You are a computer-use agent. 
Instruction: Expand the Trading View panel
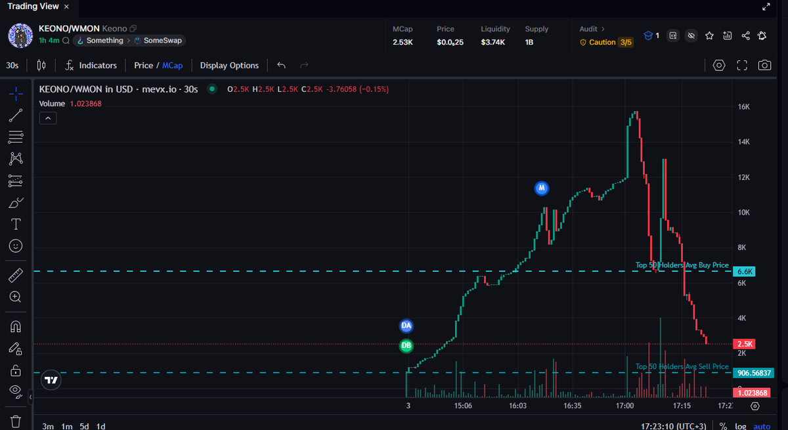coord(766,7)
